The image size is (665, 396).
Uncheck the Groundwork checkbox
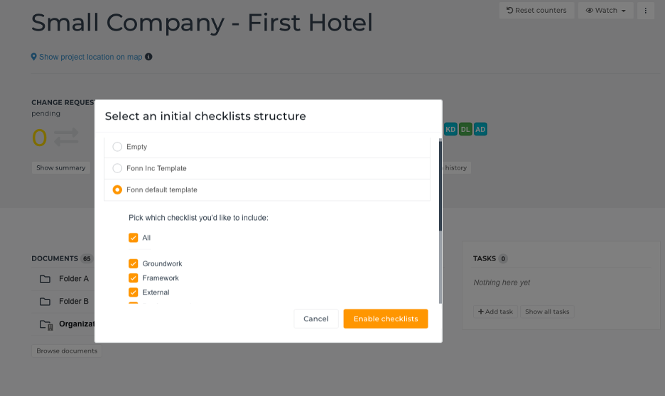tap(133, 263)
